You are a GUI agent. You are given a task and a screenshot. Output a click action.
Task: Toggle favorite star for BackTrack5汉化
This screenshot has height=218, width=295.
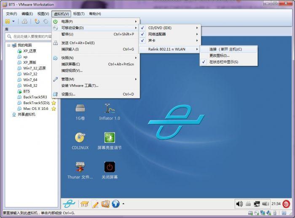tap(54, 103)
